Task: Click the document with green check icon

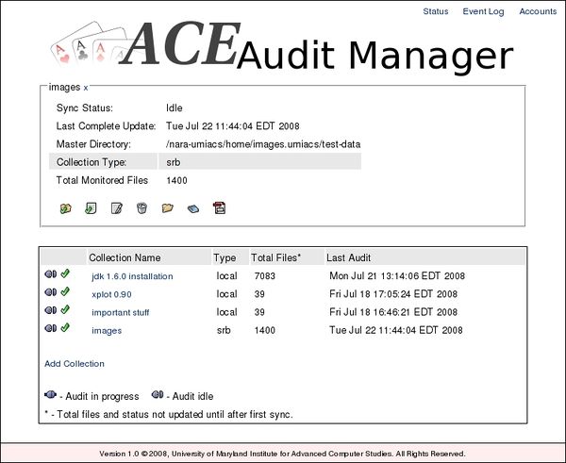Action: click(91, 208)
